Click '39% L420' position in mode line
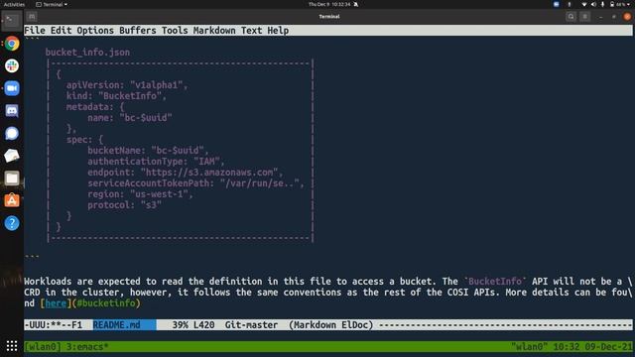 (x=193, y=325)
